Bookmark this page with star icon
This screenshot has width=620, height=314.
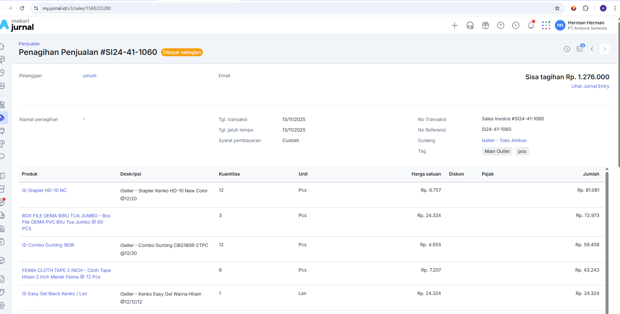pyautogui.click(x=557, y=8)
